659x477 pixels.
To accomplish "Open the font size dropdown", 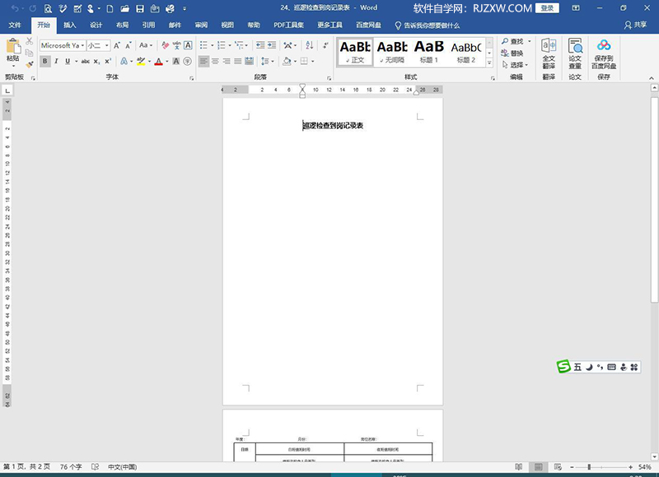I will [x=98, y=45].
